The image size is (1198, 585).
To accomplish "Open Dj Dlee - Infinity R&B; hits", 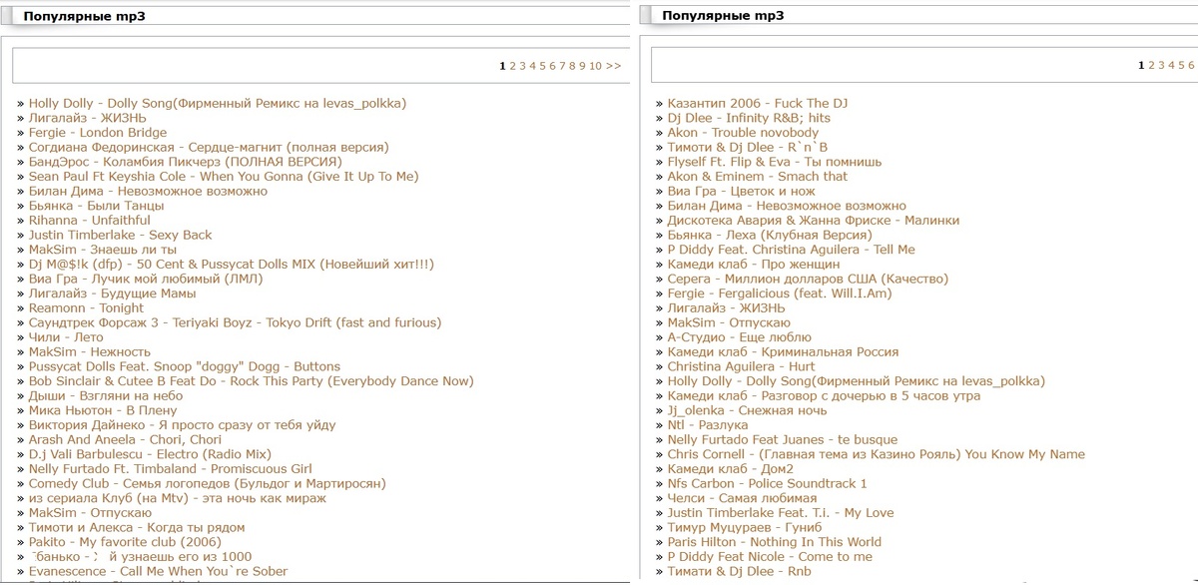I will [749, 118].
